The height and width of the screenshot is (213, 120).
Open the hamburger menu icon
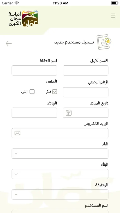[x=113, y=16]
